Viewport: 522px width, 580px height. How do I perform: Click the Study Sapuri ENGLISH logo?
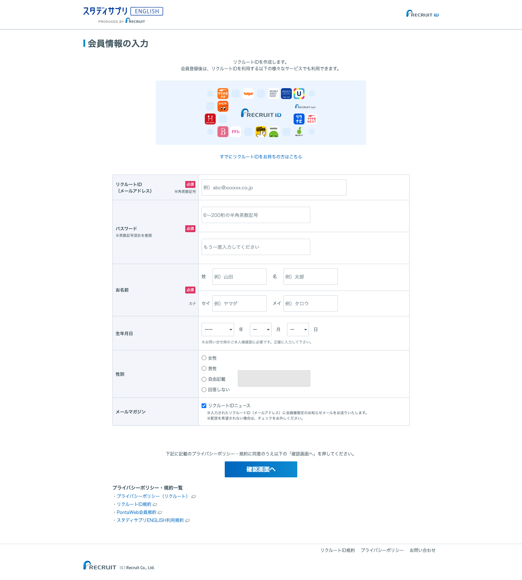pos(123,15)
